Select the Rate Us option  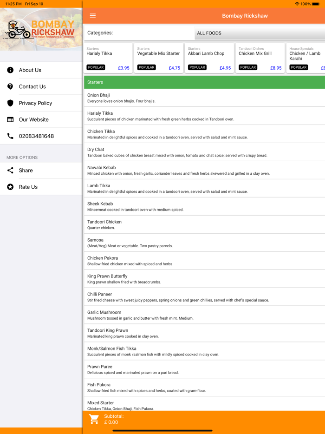tap(41, 187)
